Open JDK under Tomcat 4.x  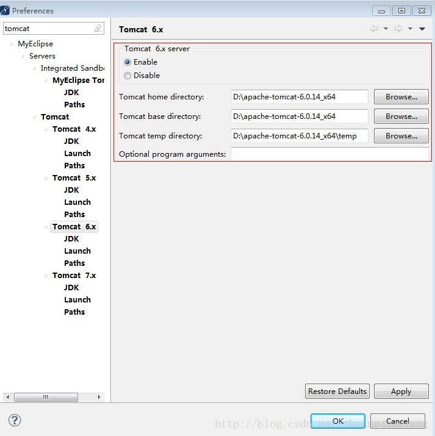71,141
